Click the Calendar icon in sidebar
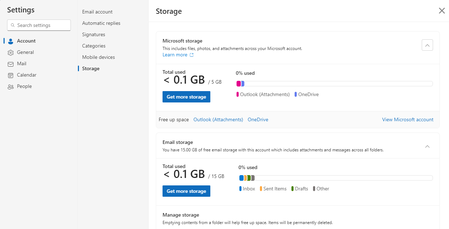 pyautogui.click(x=11, y=75)
